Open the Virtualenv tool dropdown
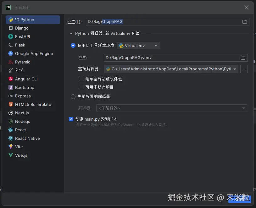Screen dimensions: 256x208 pos(138,46)
